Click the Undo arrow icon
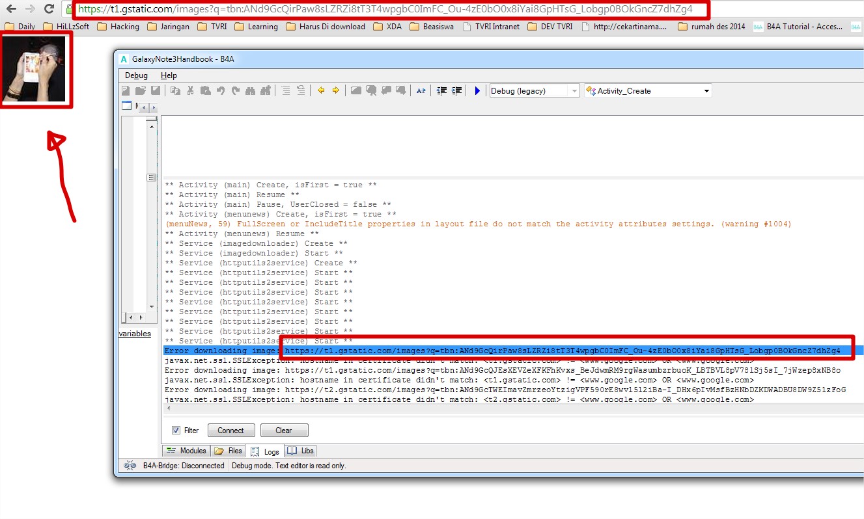864x519 pixels. pos(220,91)
